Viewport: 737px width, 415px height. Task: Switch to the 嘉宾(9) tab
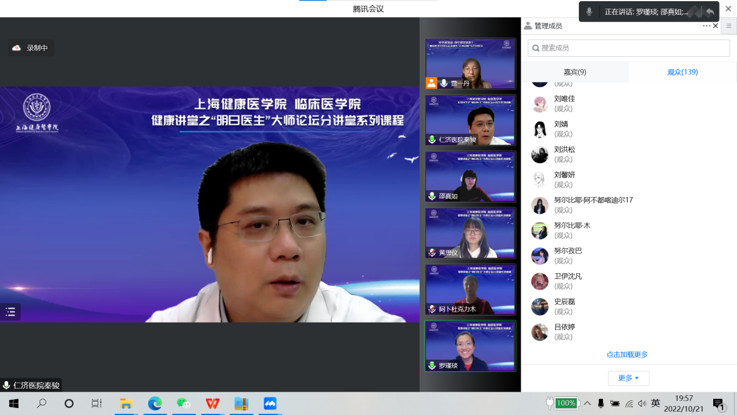pos(575,72)
